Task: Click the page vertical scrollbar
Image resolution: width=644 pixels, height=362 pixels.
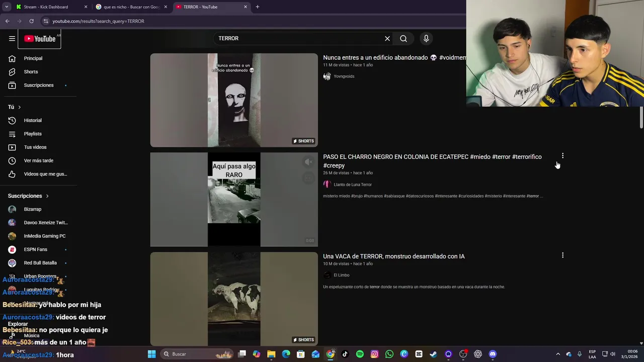Action: click(641, 117)
